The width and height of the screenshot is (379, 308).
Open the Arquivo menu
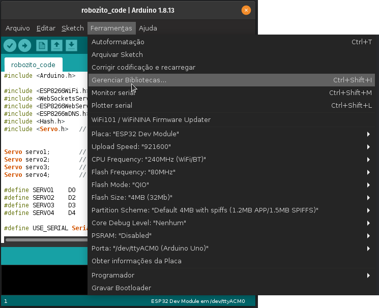click(18, 28)
